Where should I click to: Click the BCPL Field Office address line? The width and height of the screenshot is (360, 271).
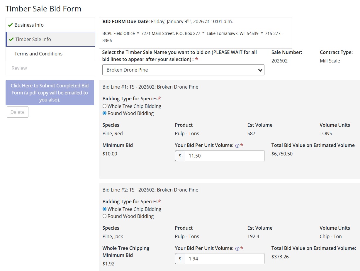tap(192, 37)
